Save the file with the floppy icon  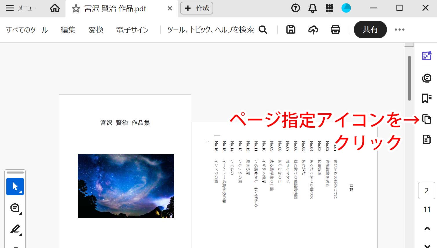point(291,30)
